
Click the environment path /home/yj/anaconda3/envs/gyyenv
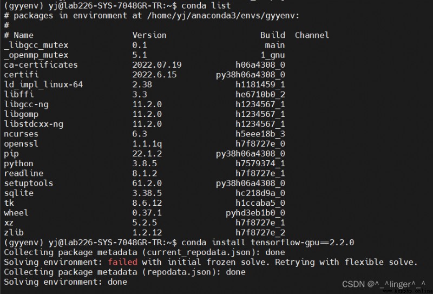[x=221, y=16]
